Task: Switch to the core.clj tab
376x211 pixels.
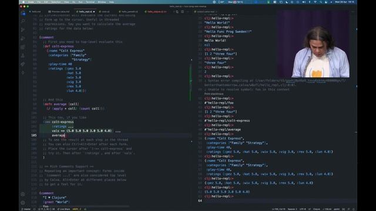Action: (105, 12)
